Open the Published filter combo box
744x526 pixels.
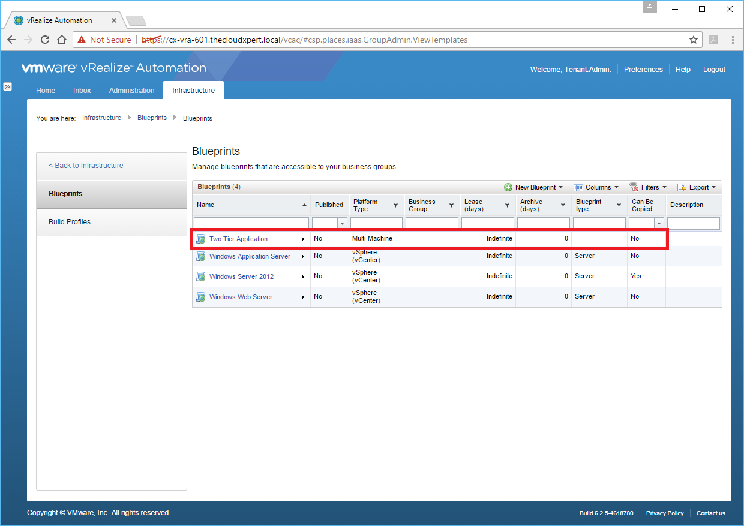tap(343, 223)
